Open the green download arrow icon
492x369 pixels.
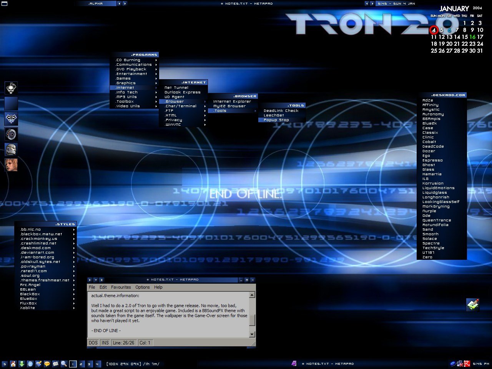point(22,364)
